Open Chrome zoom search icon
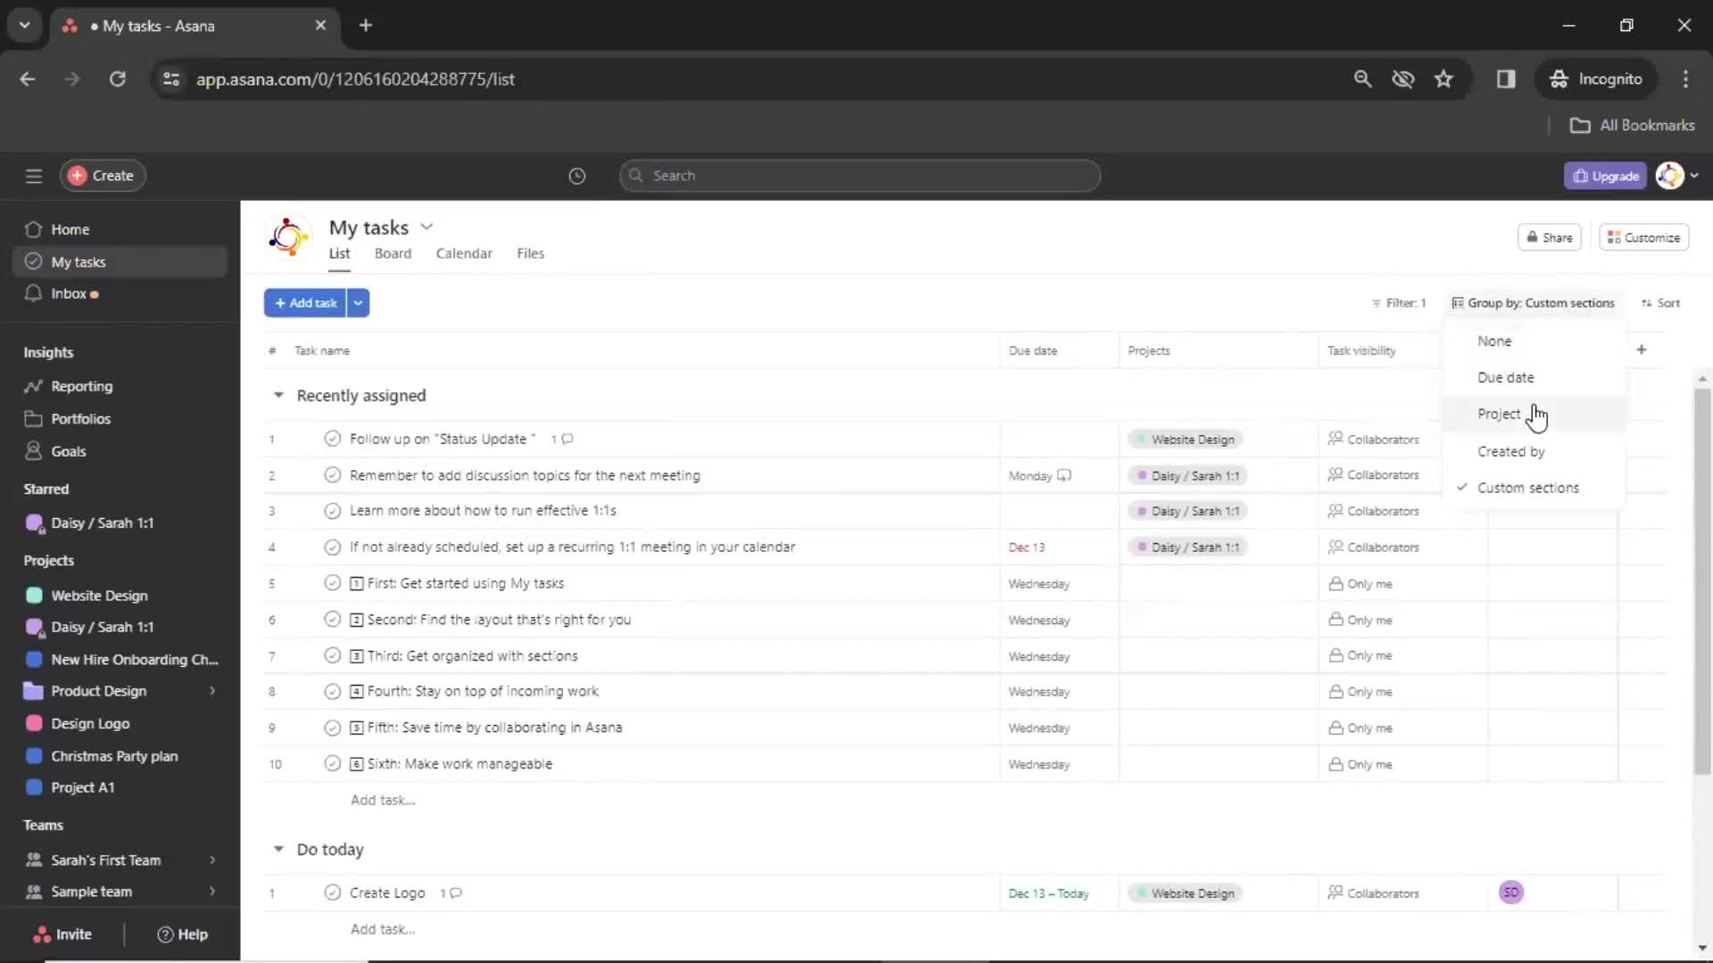Screen dimensions: 1713x963 [x=1362, y=78]
